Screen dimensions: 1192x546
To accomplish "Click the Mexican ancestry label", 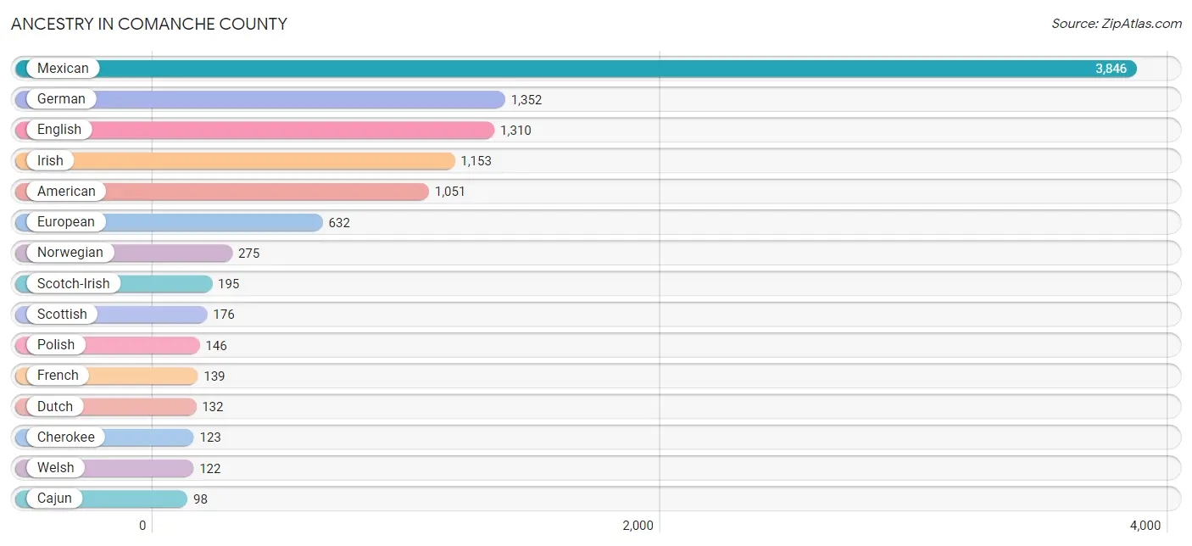I will tap(63, 69).
